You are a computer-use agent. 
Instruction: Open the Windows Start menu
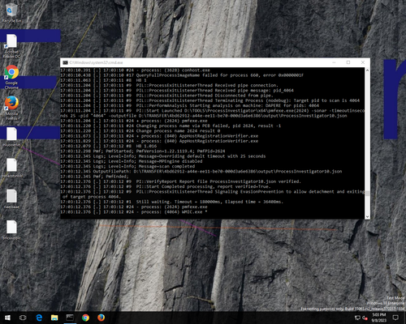[7, 318]
